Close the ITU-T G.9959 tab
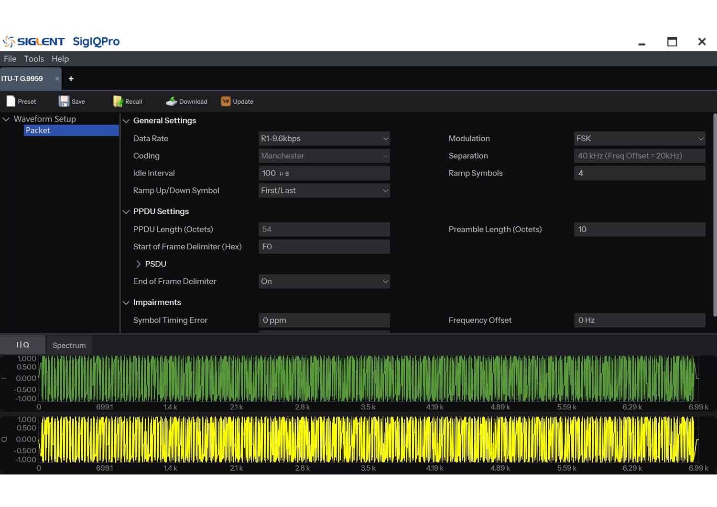The width and height of the screenshot is (717, 507). tap(57, 79)
